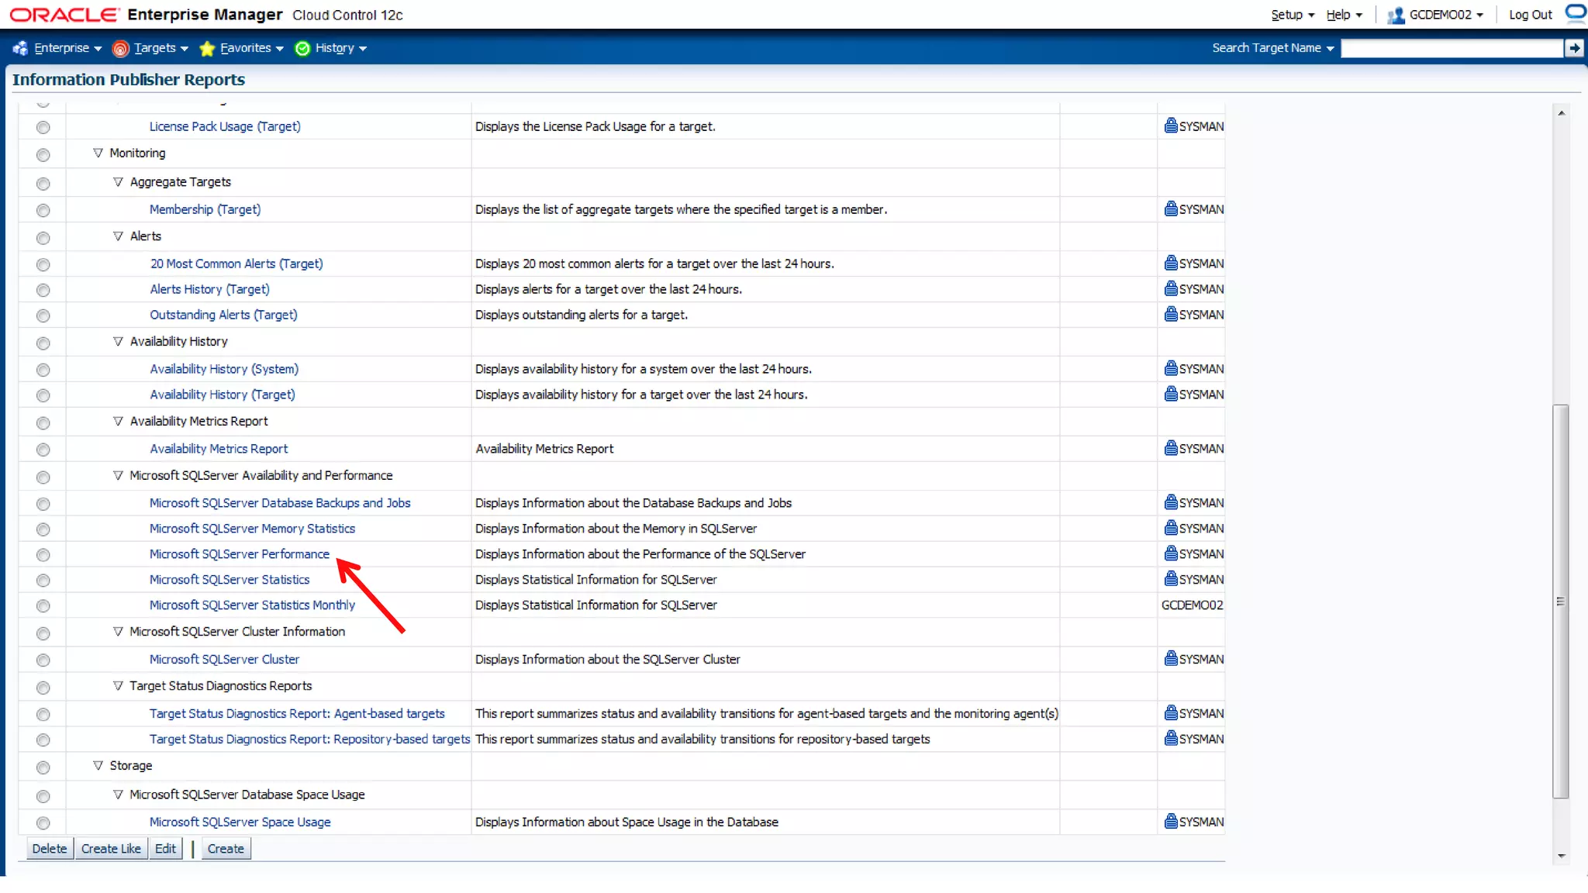Click the Oracle chat bubble icon top-right
Screen dimensions: 1588x893
[1576, 12]
